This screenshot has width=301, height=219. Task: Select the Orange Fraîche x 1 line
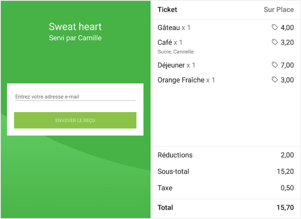(x=186, y=80)
